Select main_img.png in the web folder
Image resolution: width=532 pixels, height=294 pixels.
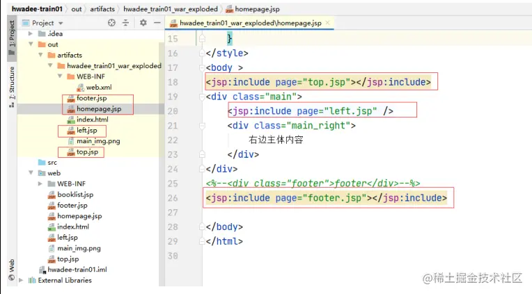coord(79,248)
